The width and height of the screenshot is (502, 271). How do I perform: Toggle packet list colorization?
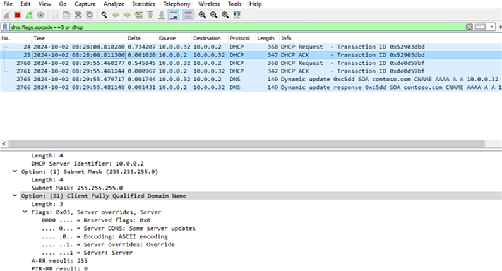pos(188,15)
